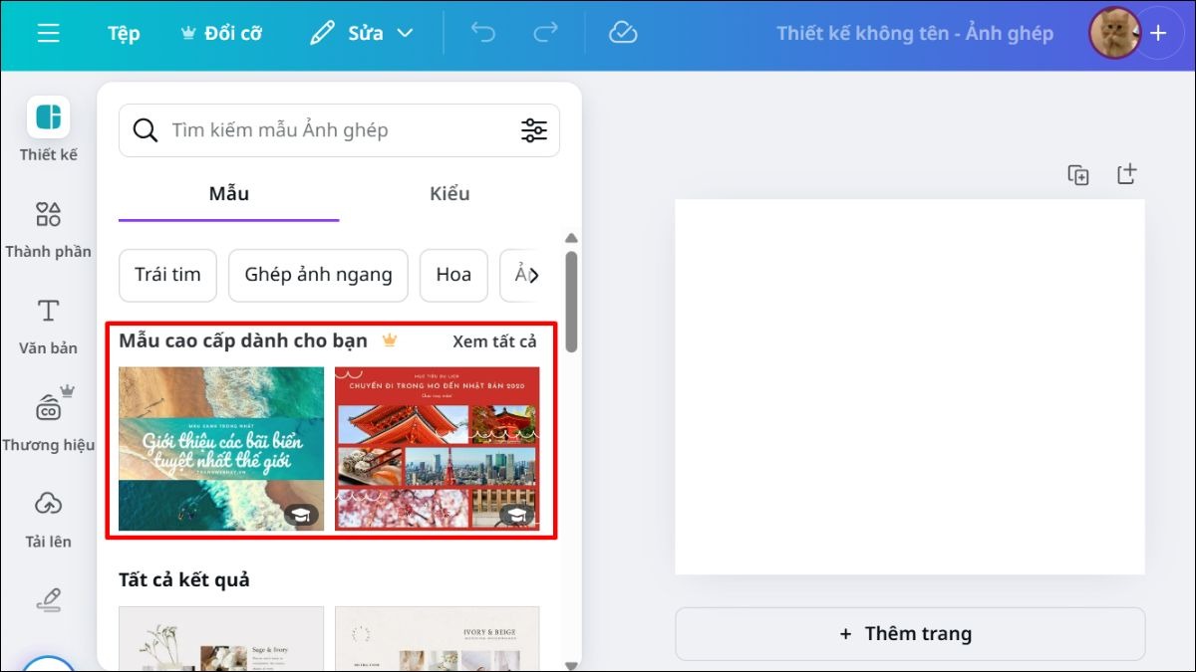Switch to the Mẫu tab
Viewport: 1196px width, 672px height.
tap(228, 194)
